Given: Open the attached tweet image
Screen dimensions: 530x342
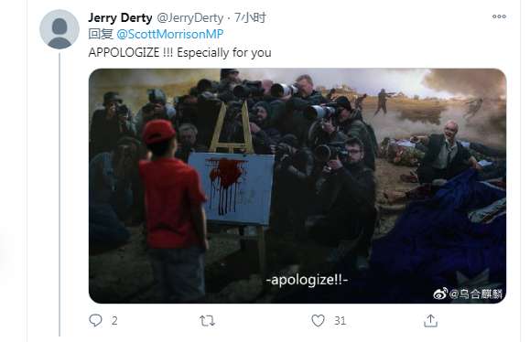Looking at the screenshot, I should pos(297,186).
